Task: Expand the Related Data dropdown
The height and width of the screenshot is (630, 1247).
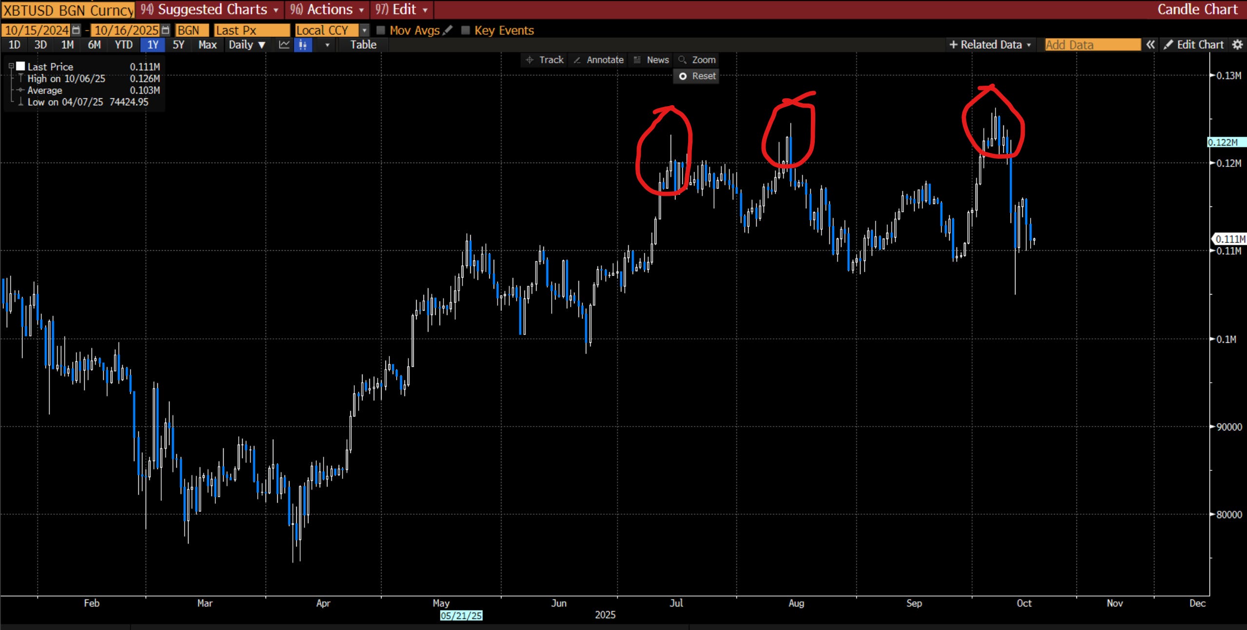Action: [990, 45]
